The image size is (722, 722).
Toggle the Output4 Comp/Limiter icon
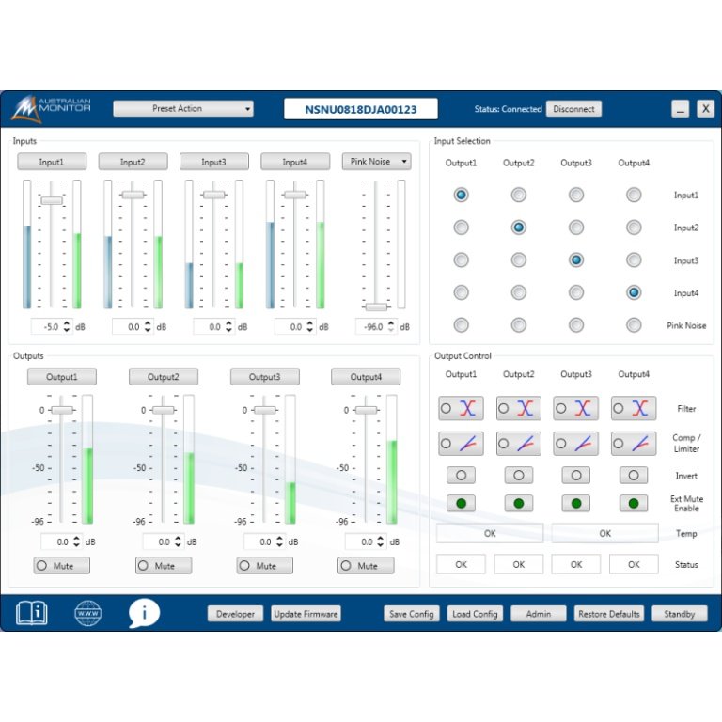pyautogui.click(x=634, y=444)
